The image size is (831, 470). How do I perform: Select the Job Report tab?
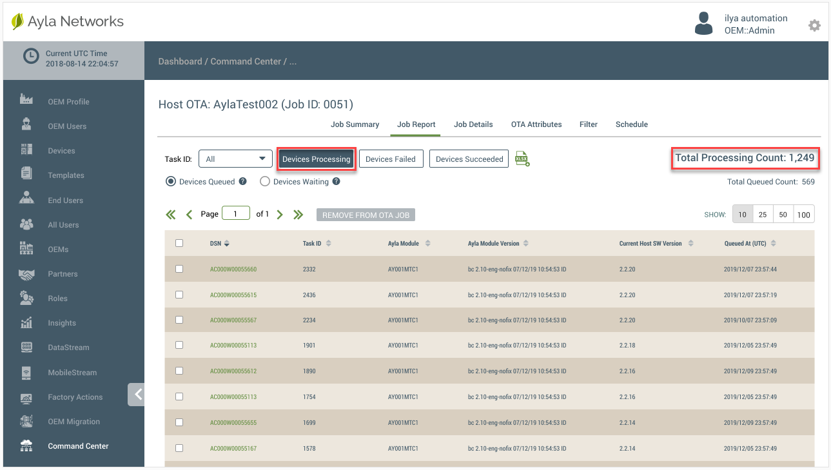[x=416, y=124]
